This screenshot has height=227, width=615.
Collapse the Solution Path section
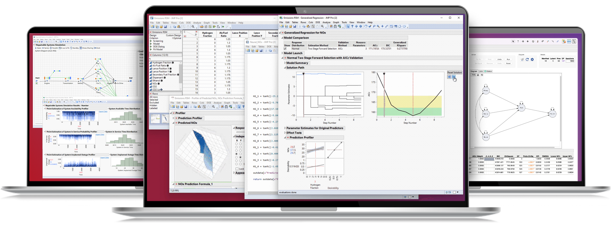click(x=285, y=68)
